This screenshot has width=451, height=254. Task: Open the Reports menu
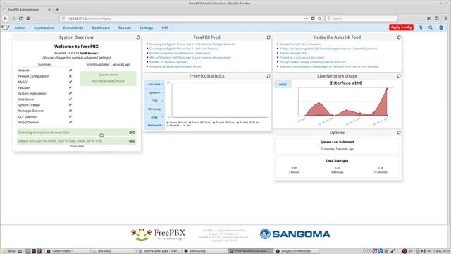tap(125, 28)
